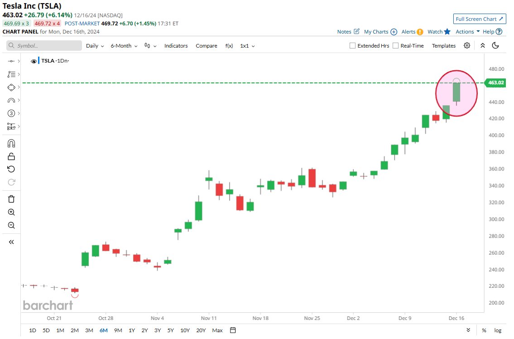Select the 1Y range tab
This screenshot has width=514, height=339.
(x=132, y=330)
